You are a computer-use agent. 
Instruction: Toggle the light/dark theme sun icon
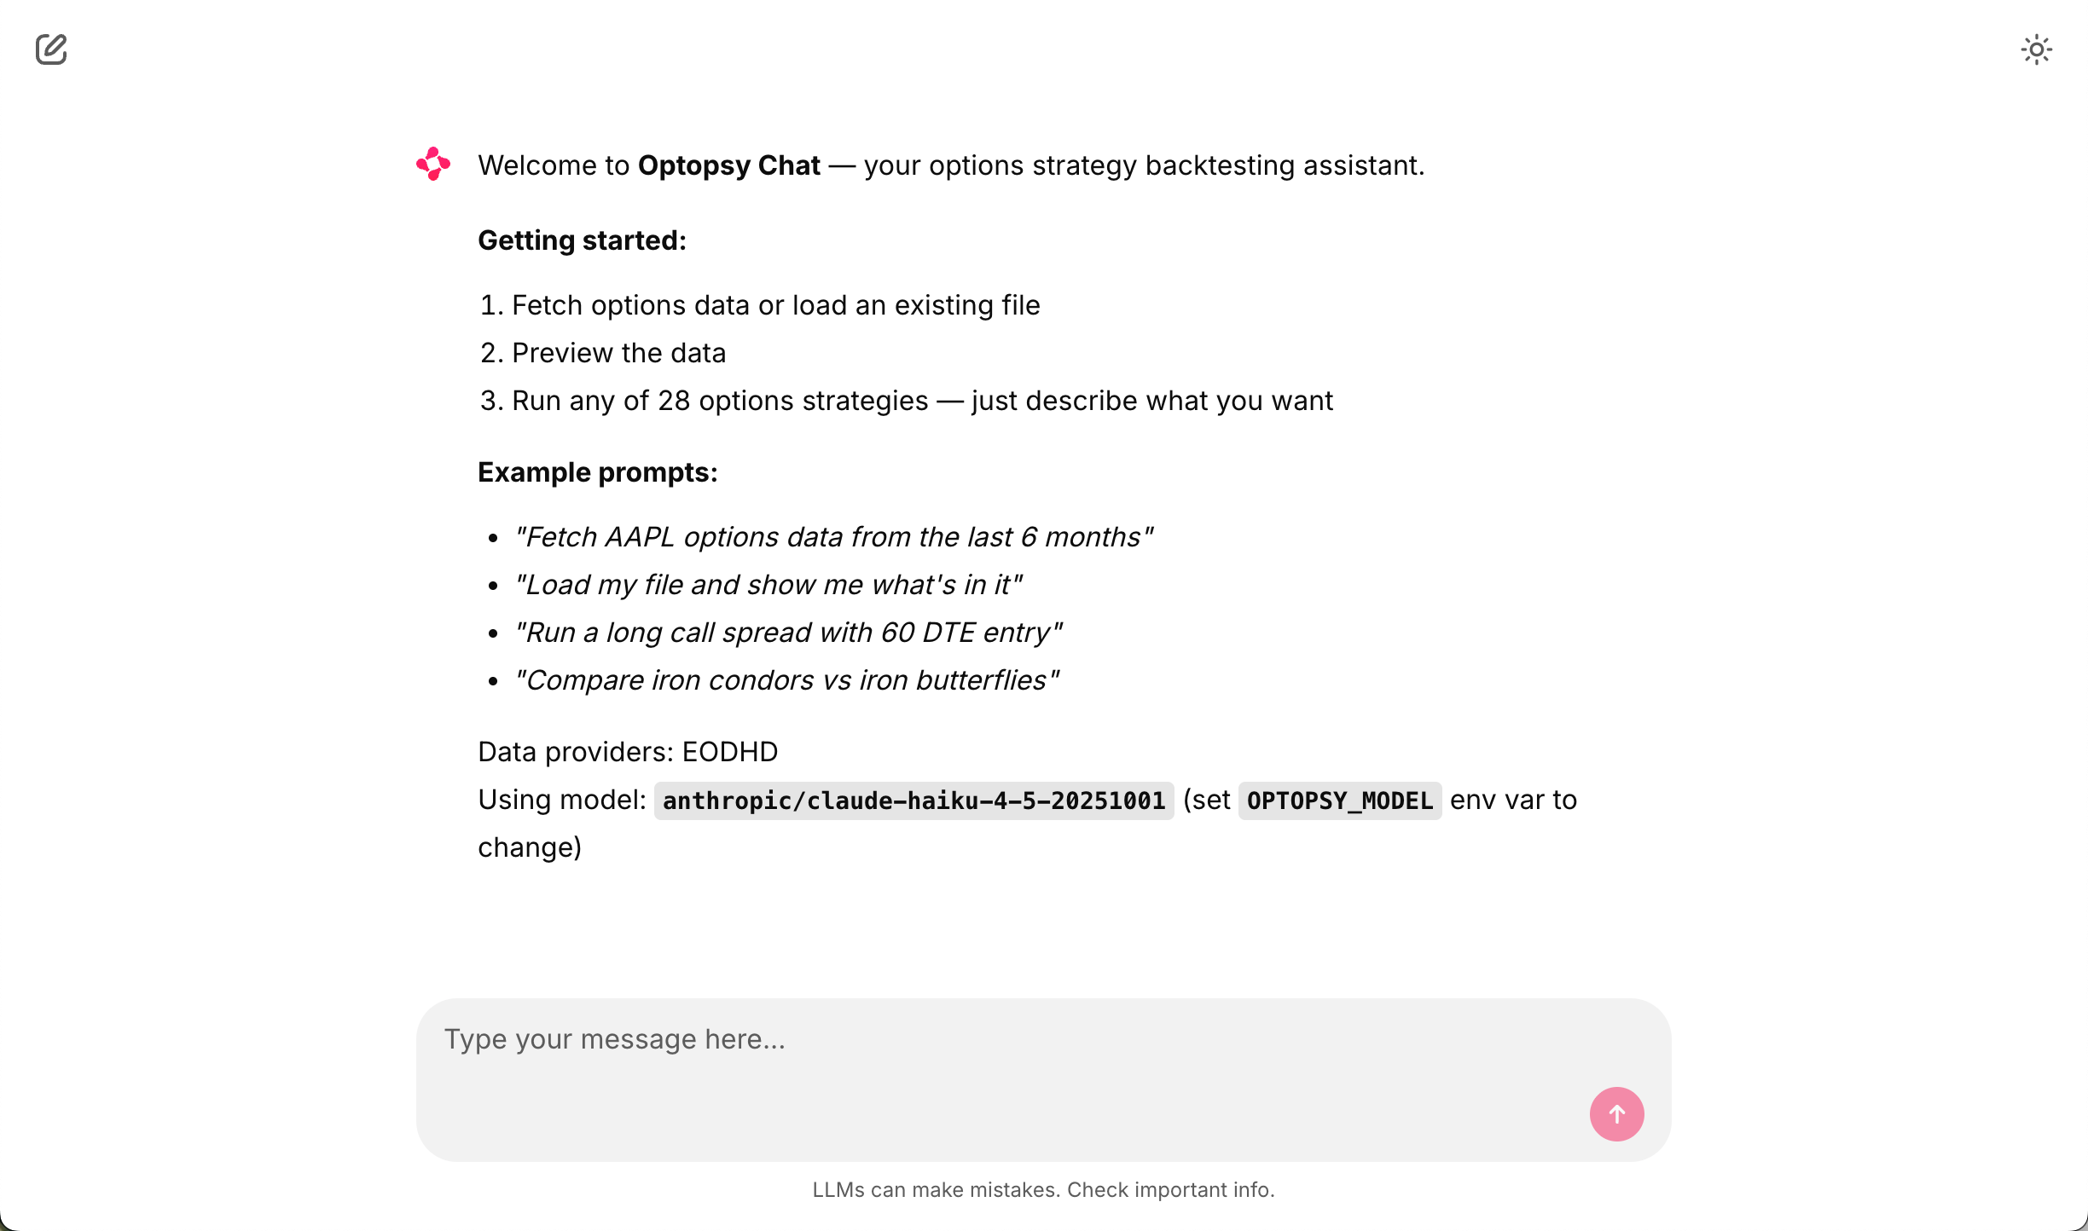pos(2036,49)
